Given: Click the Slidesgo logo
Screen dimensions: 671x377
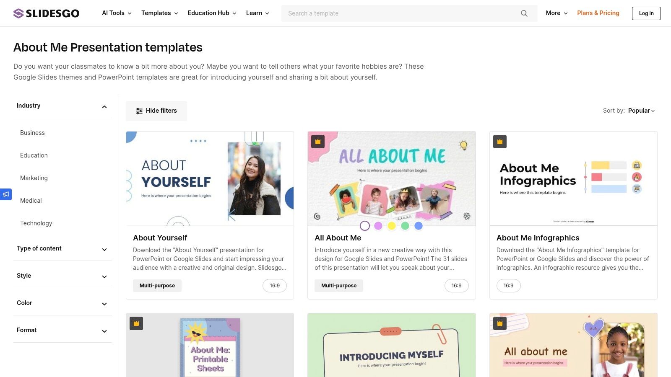Looking at the screenshot, I should tap(46, 13).
